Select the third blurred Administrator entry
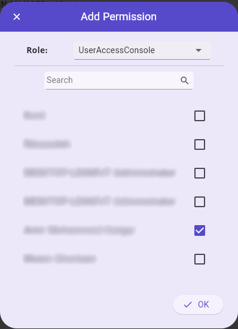238x329 pixels. coord(99,173)
